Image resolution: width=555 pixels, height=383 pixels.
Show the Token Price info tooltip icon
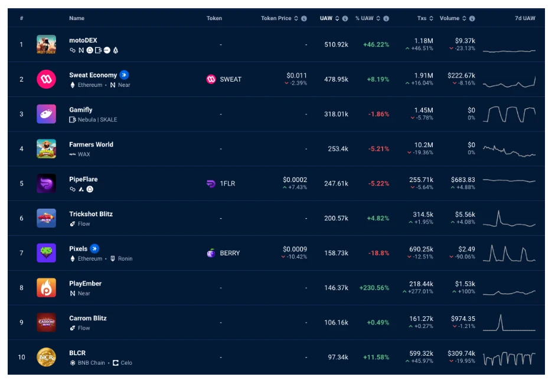click(304, 18)
